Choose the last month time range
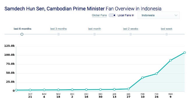The width and height of the screenshot is (187, 105). coord(94,29)
